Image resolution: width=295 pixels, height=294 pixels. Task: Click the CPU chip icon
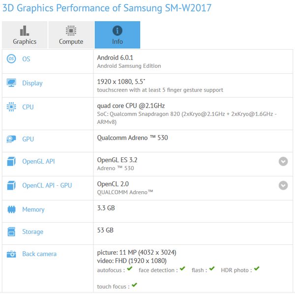coord(11,107)
